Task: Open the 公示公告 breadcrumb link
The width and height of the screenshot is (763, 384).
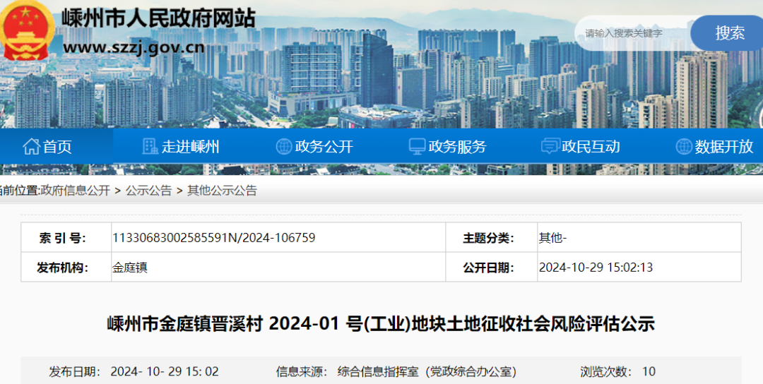Action: [x=148, y=191]
